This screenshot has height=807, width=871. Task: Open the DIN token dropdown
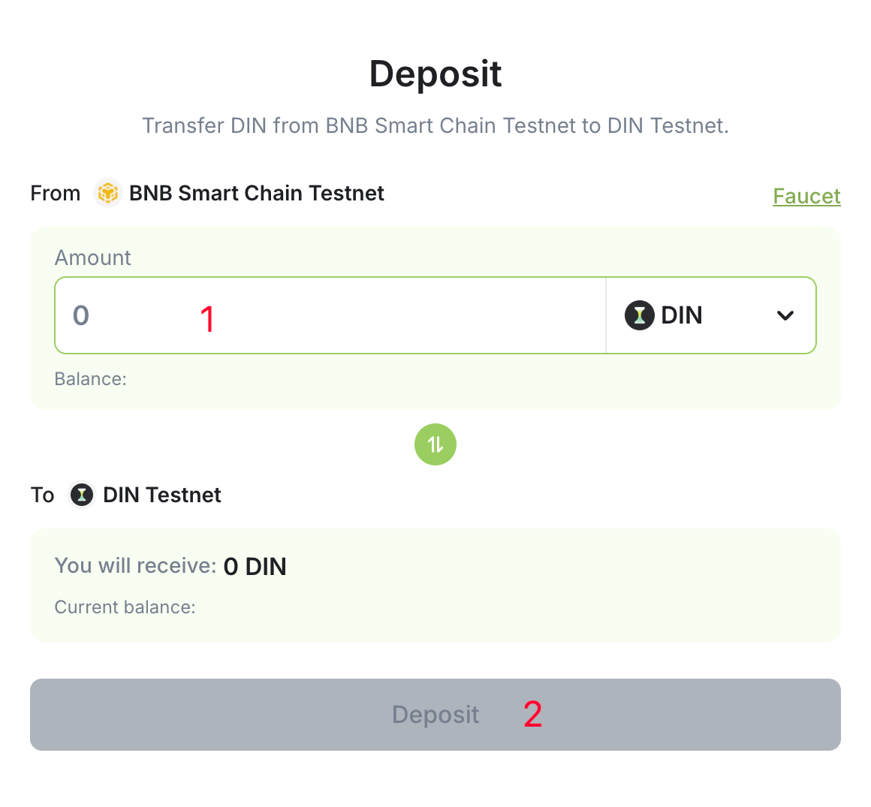point(710,315)
